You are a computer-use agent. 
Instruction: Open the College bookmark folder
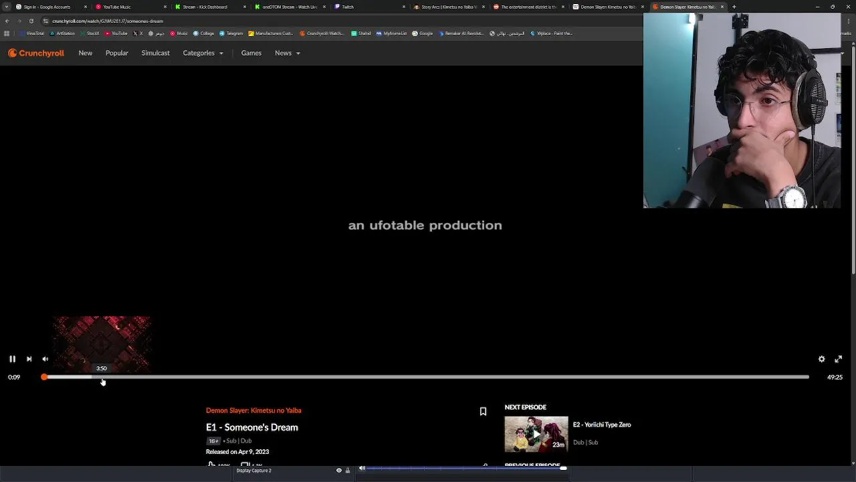tap(204, 33)
